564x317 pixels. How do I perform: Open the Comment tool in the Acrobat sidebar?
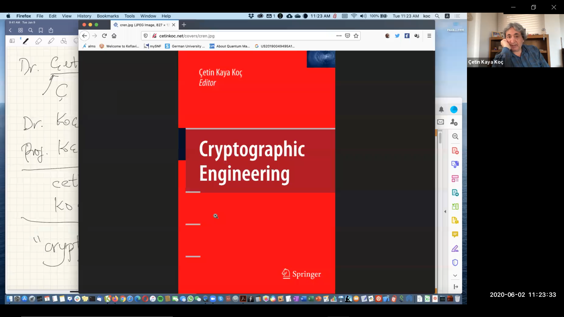(x=455, y=234)
